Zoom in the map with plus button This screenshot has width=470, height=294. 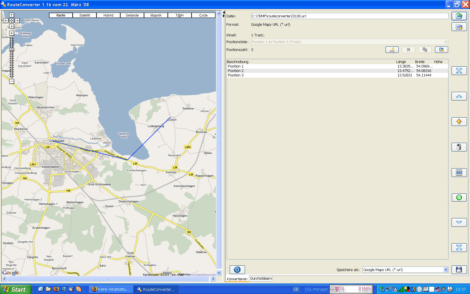pyautogui.click(x=11, y=33)
